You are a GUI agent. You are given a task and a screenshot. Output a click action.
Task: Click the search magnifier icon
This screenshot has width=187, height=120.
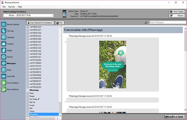pyautogui.click(x=146, y=23)
